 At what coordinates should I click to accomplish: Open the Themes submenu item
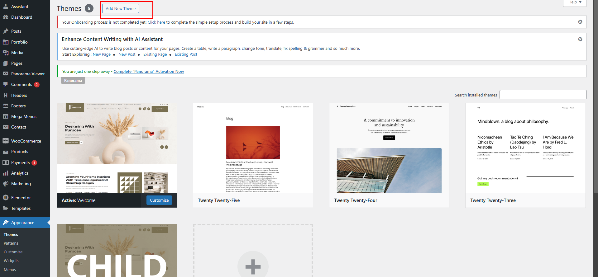click(x=11, y=234)
